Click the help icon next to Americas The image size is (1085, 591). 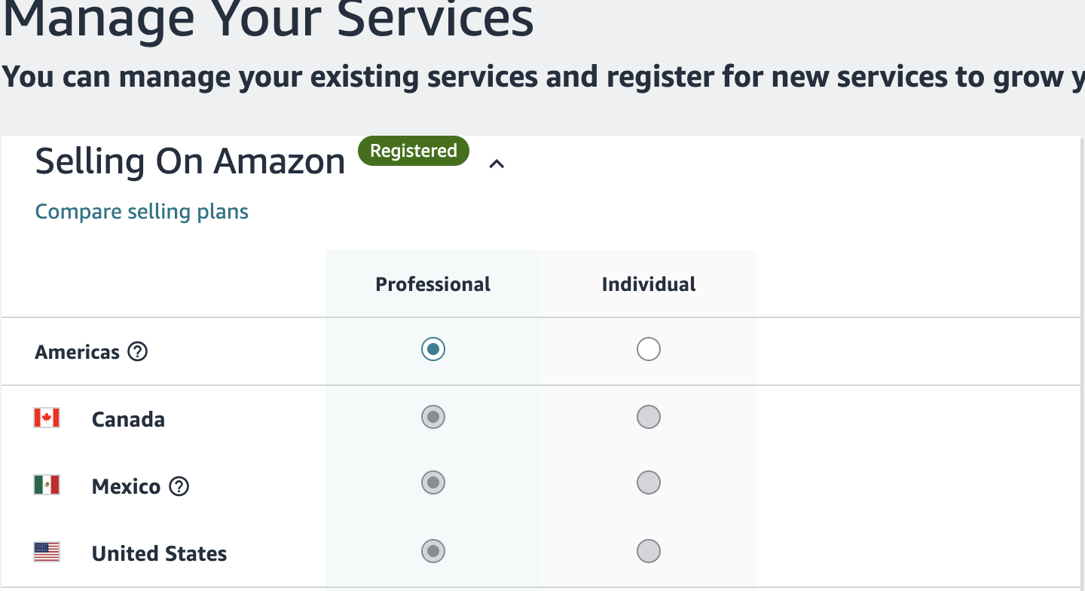(137, 352)
